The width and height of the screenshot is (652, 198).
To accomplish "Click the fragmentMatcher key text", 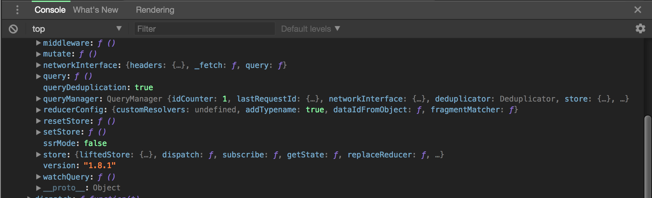I will click(x=465, y=110).
